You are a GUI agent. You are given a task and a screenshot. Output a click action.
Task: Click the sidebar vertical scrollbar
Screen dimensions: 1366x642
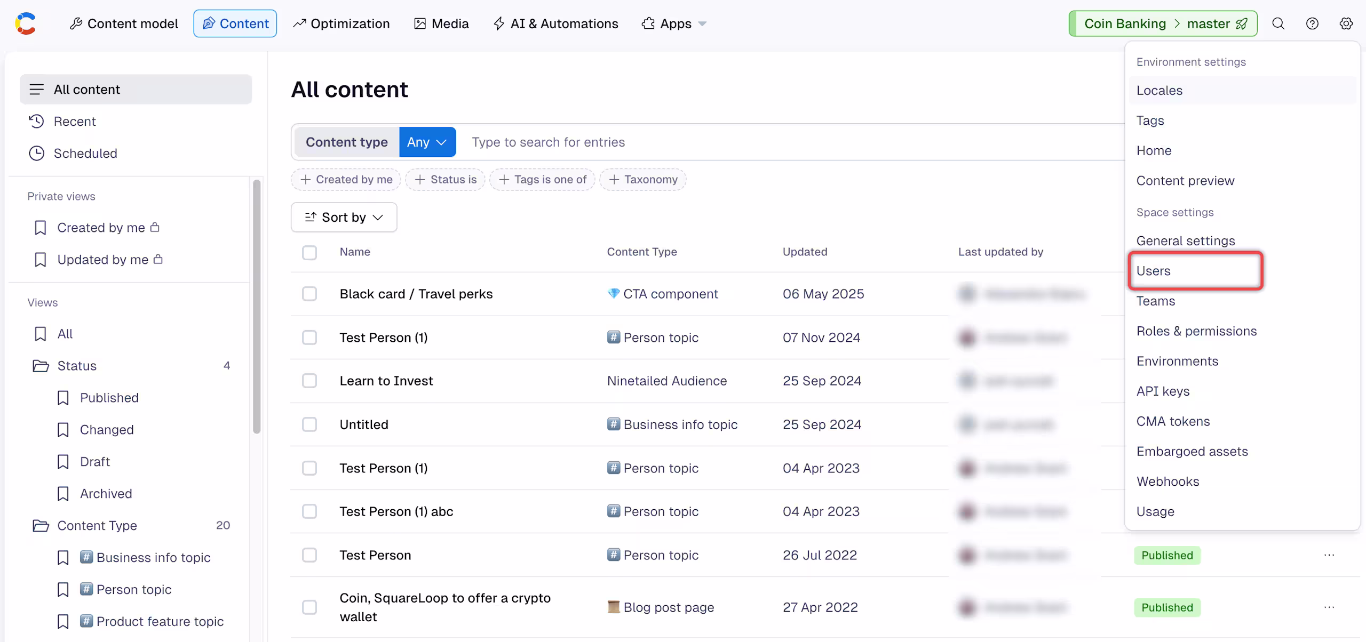tap(257, 307)
